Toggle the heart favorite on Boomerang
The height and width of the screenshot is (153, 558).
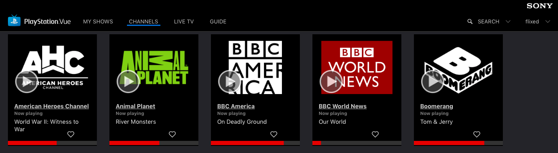click(477, 134)
